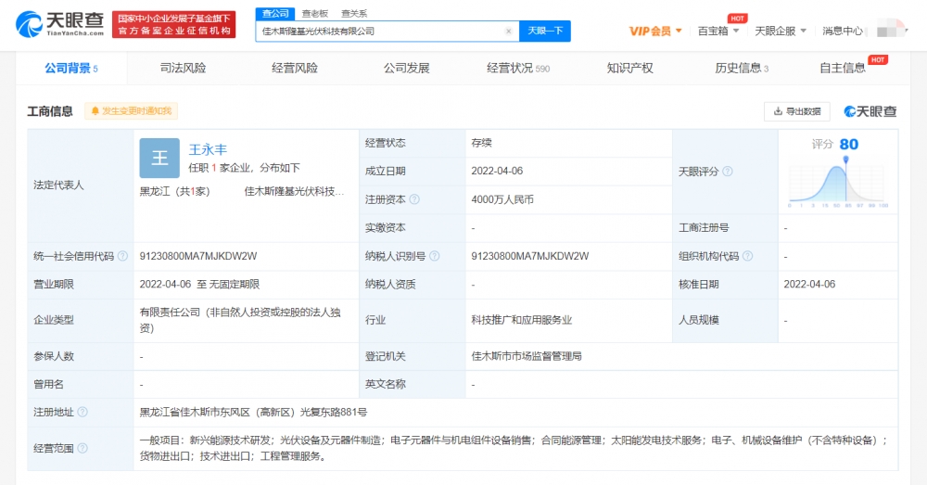Open legal representative 王永丰 link
927x485 pixels.
pos(208,149)
